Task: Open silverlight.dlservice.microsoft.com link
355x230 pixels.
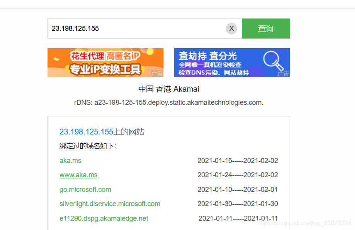Action: click(x=110, y=204)
